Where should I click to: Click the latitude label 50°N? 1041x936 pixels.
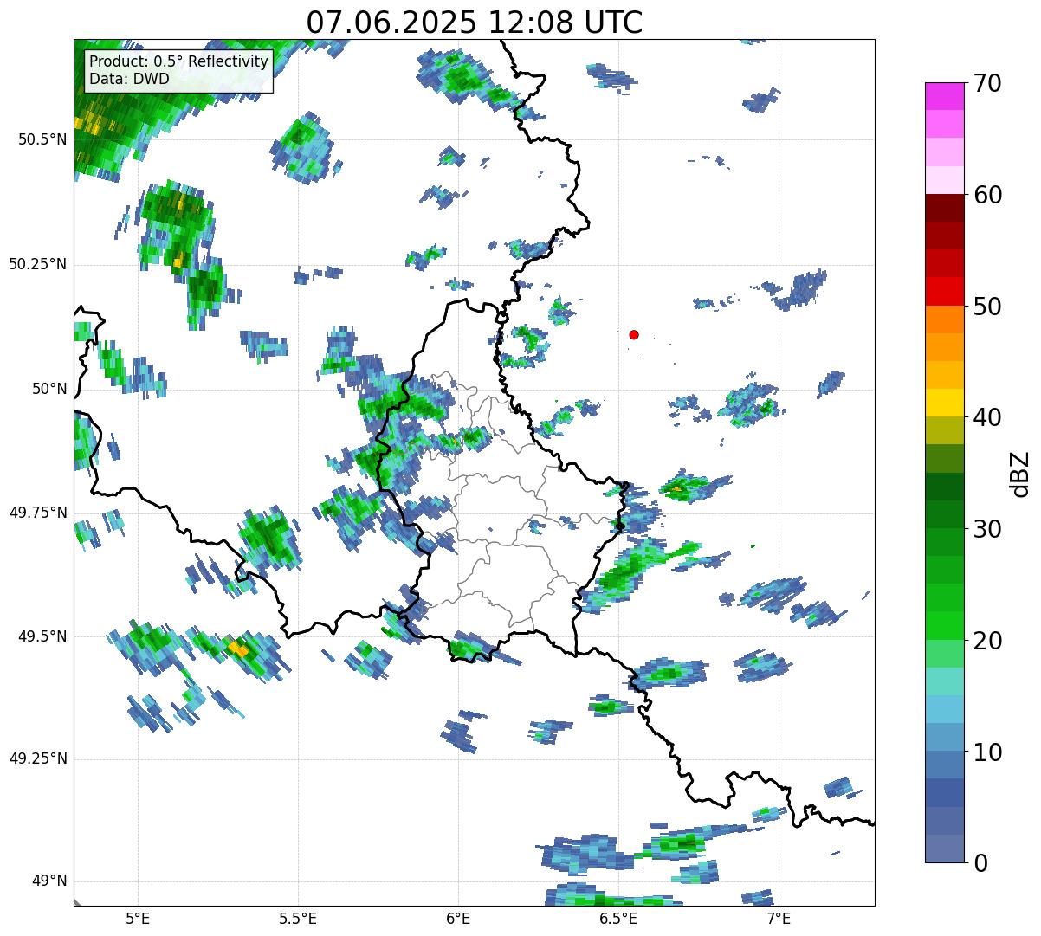[x=48, y=389]
